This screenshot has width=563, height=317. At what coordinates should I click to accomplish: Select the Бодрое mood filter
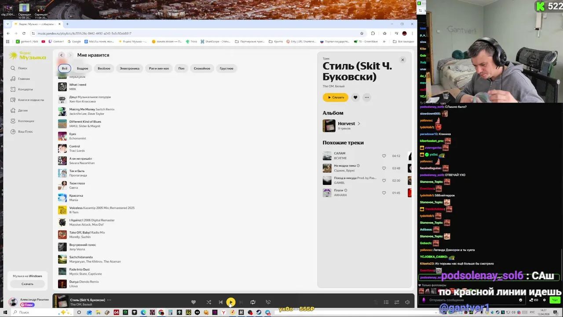[83, 68]
